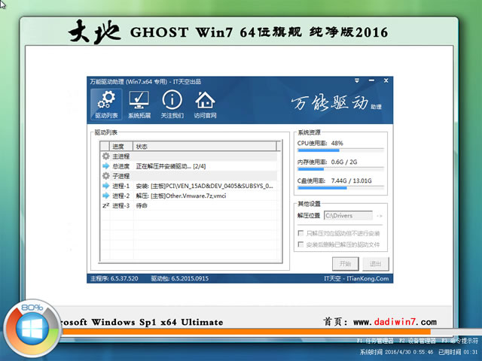Toggle 安装后删除已解压的驱动文件 checkbox
The width and height of the screenshot is (482, 361).
[x=300, y=244]
